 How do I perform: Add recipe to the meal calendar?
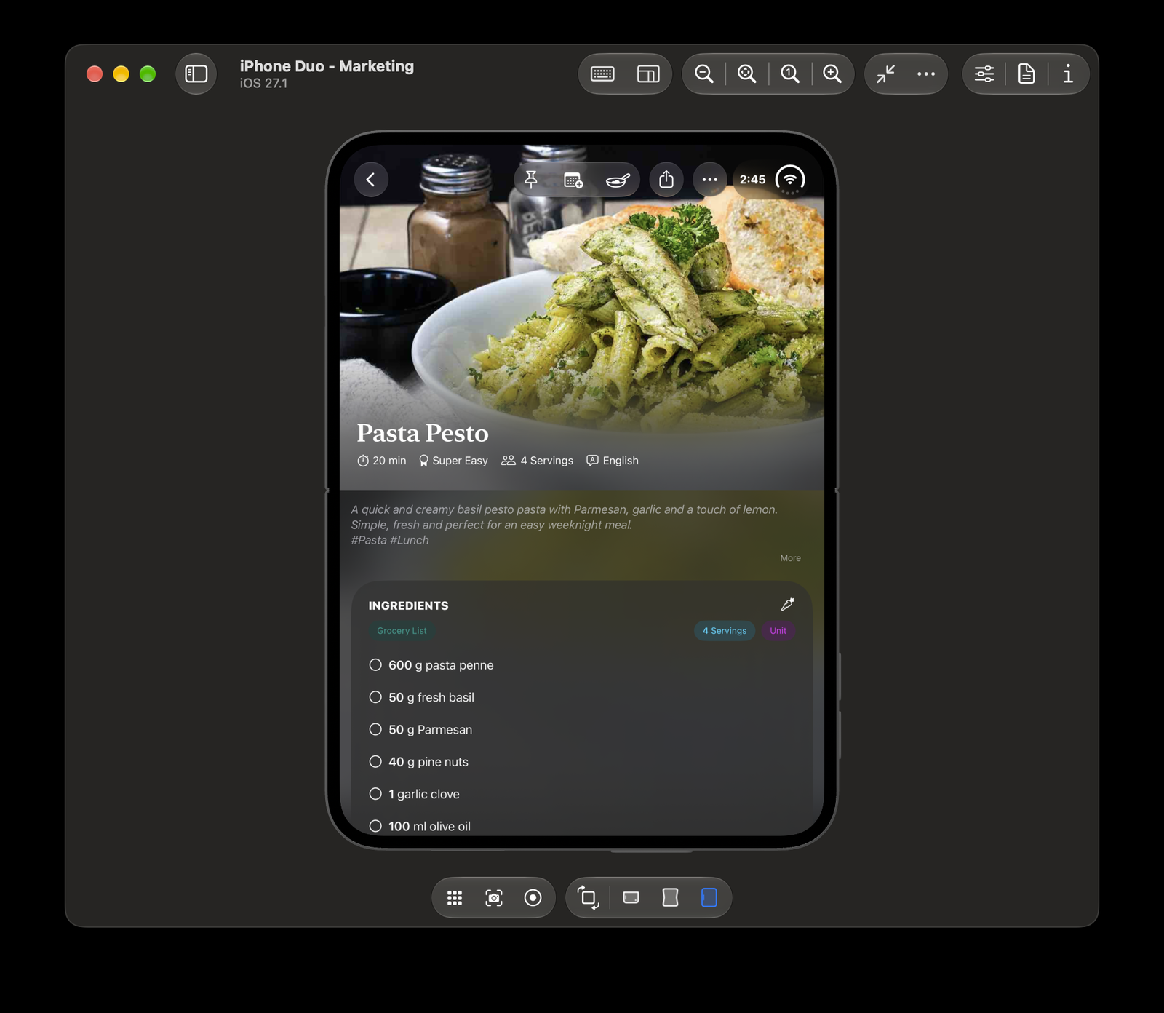pyautogui.click(x=573, y=180)
